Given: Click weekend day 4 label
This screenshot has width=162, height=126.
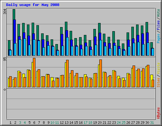Looking at the screenshot, I should point(25,123).
